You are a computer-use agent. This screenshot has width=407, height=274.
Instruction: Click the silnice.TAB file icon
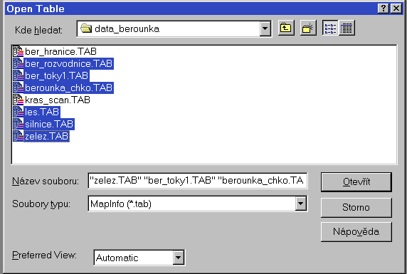[18, 124]
